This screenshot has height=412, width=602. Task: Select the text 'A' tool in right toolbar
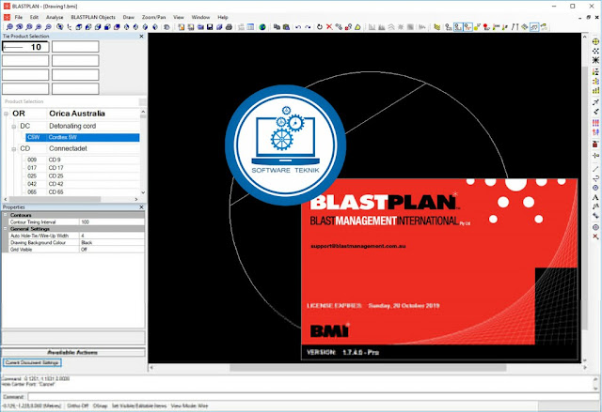595,197
